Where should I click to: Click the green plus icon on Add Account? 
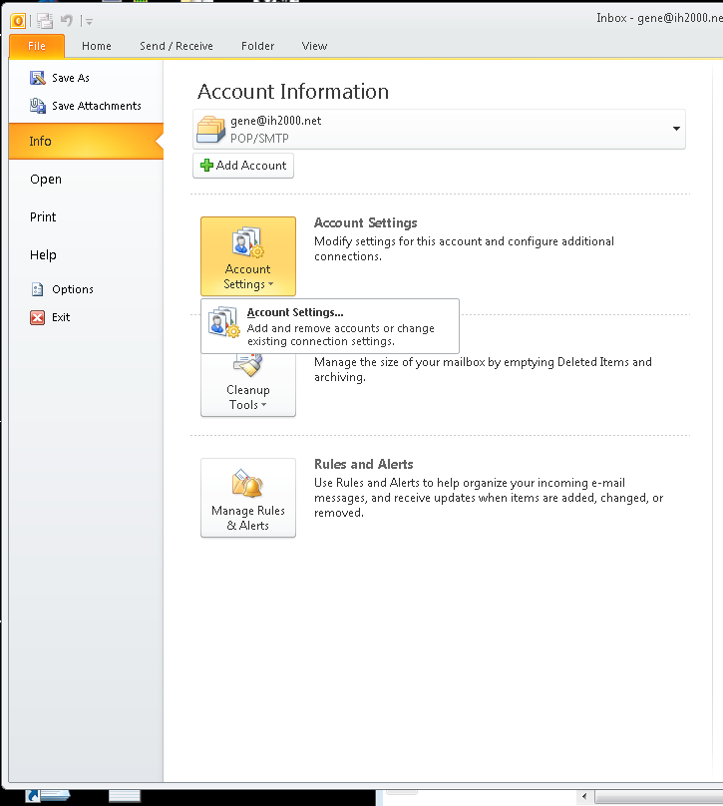pos(206,165)
